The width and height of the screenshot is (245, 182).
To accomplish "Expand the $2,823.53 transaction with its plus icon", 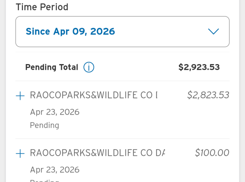I will (x=20, y=96).
